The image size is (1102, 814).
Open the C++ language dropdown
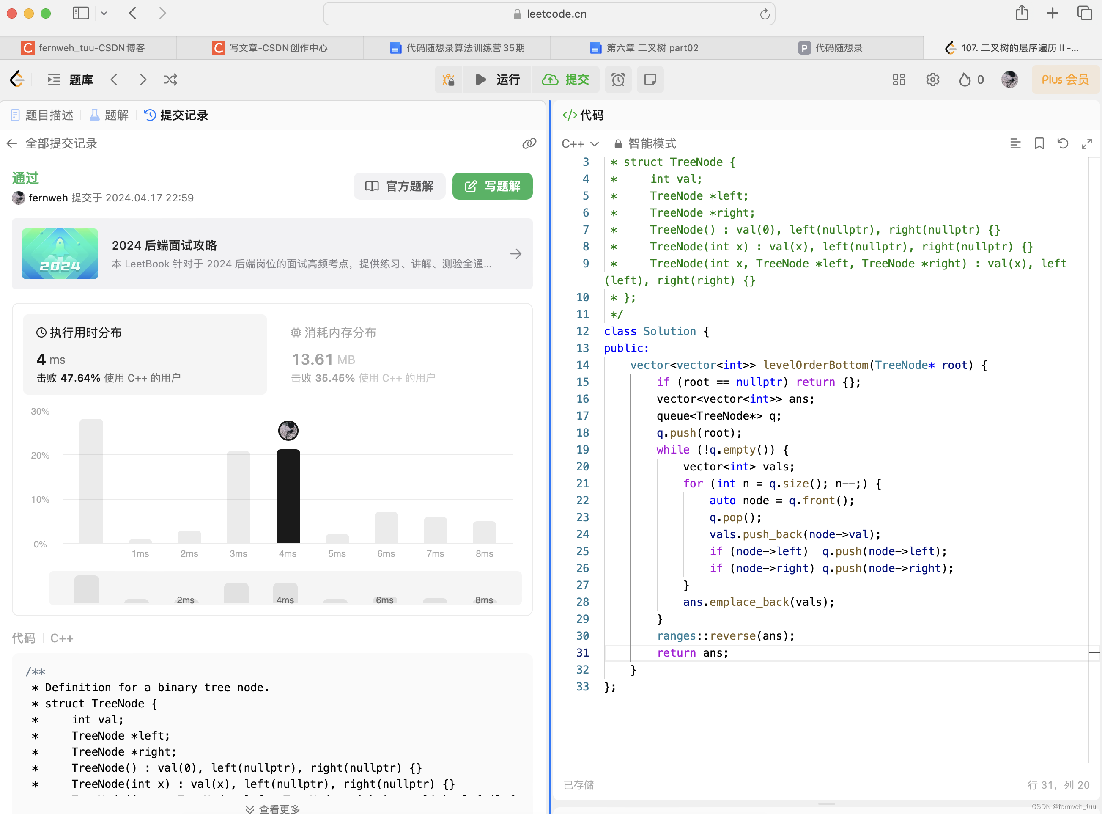point(580,143)
